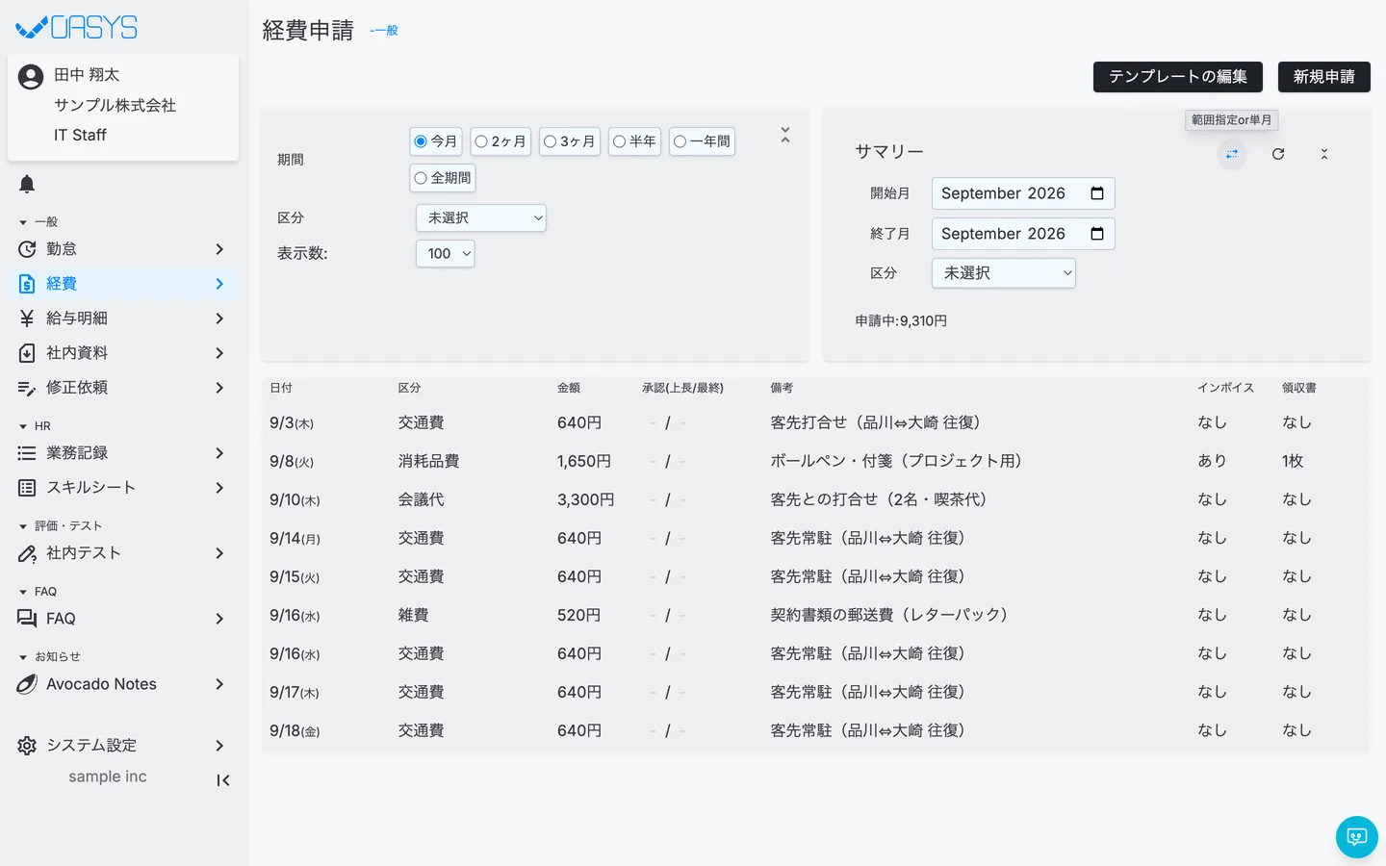Collapse the sidebar with the arrow icon
Screen dimensions: 1386x866
point(222,780)
